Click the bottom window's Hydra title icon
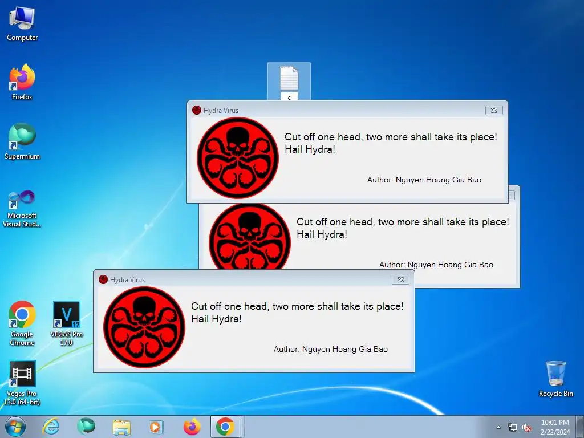Image resolution: width=584 pixels, height=438 pixels. pyautogui.click(x=103, y=279)
